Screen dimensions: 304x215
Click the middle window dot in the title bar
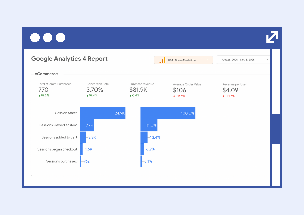(x=48, y=37)
